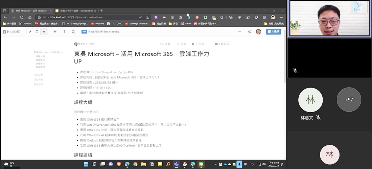Click 全部展開 to expand all TOC

[x=38, y=75]
